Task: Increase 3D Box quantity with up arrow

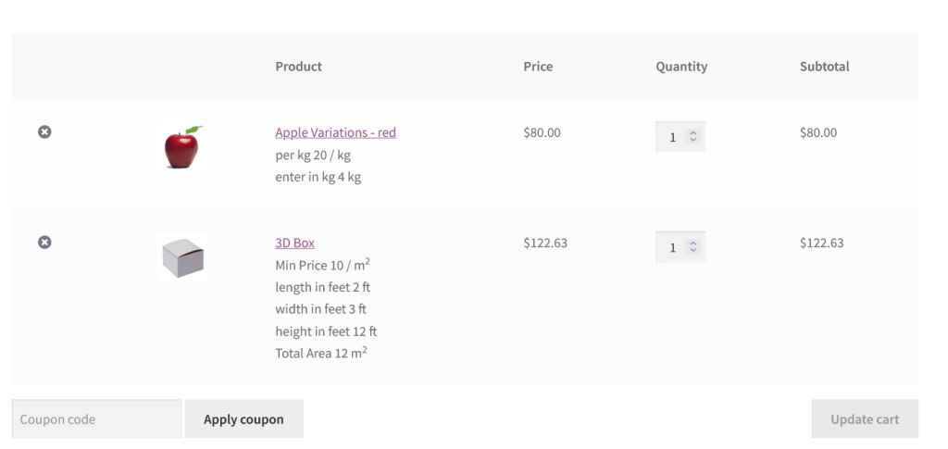Action: 692,243
